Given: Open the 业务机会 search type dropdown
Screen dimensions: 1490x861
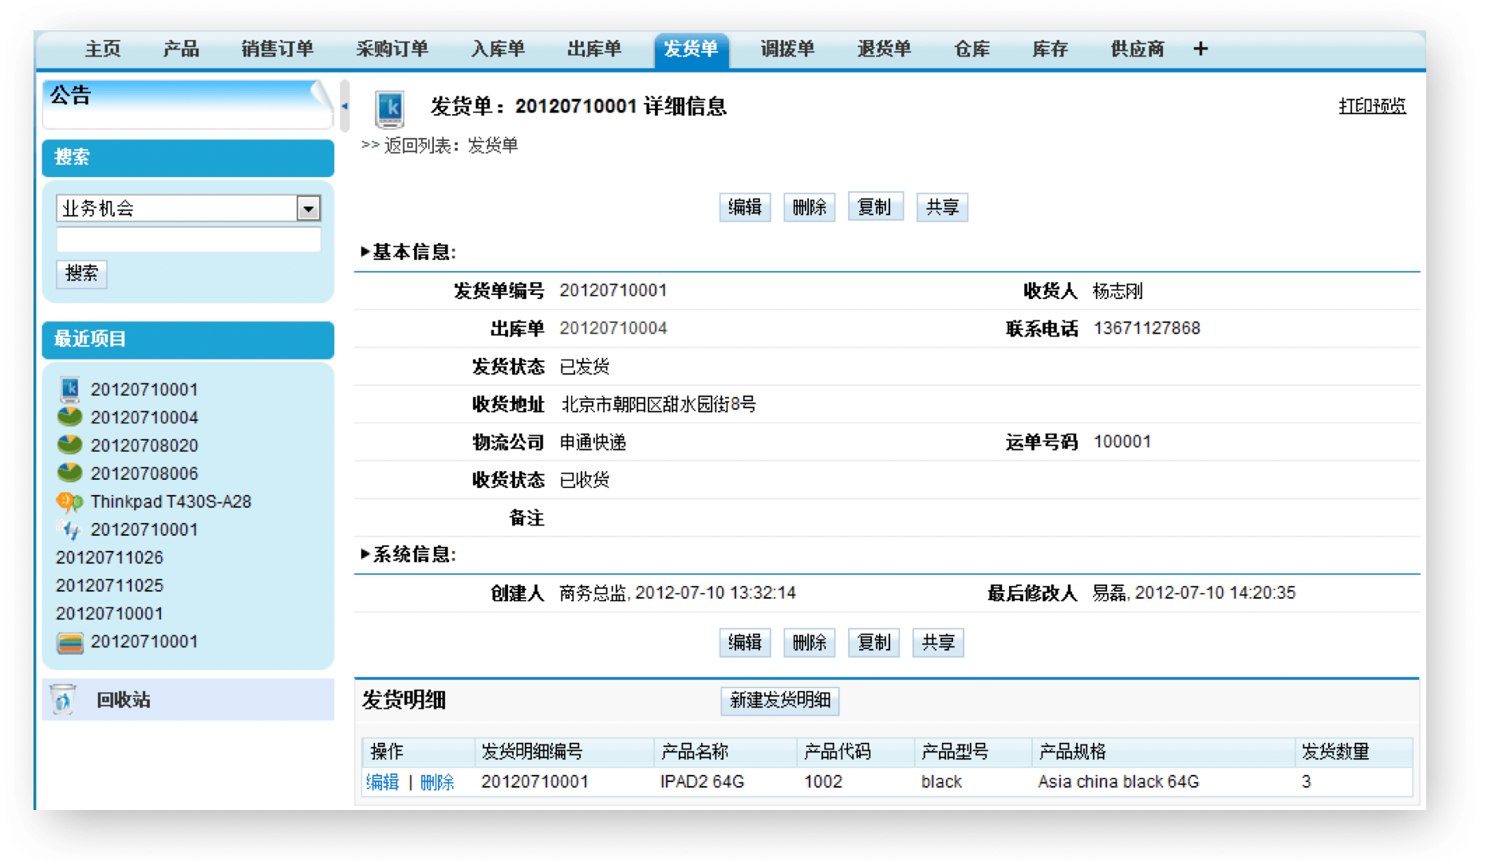Looking at the screenshot, I should [x=308, y=209].
